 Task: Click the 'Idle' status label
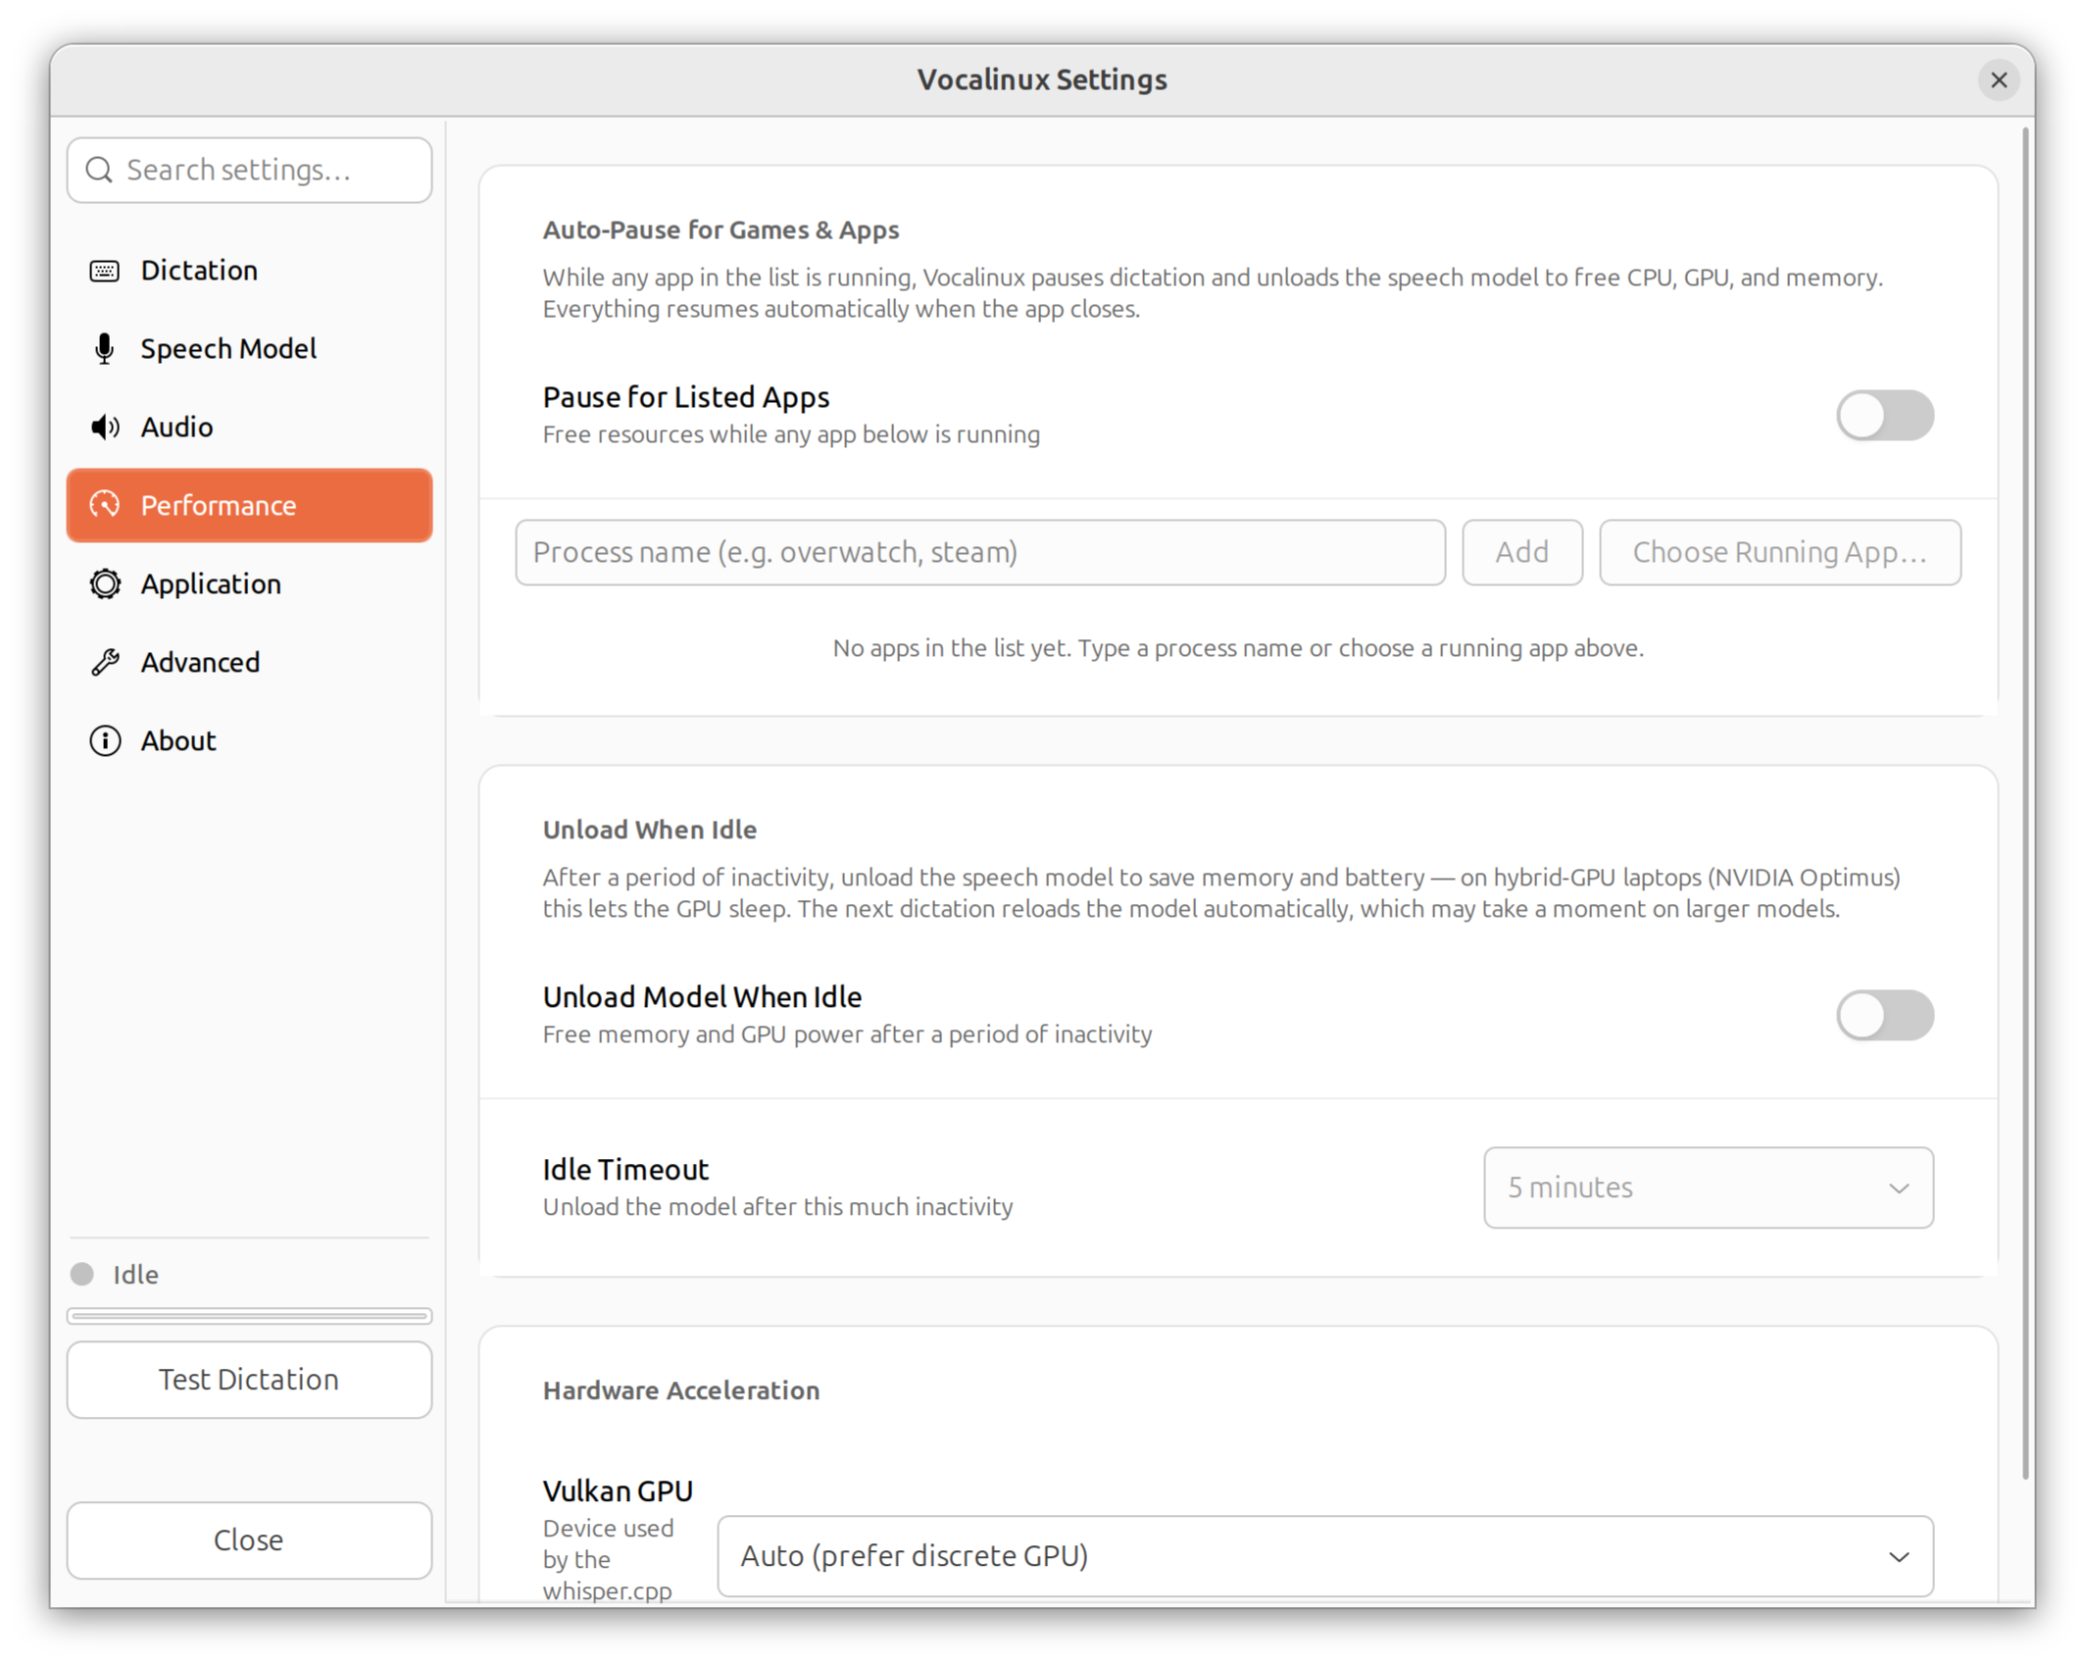(x=135, y=1275)
